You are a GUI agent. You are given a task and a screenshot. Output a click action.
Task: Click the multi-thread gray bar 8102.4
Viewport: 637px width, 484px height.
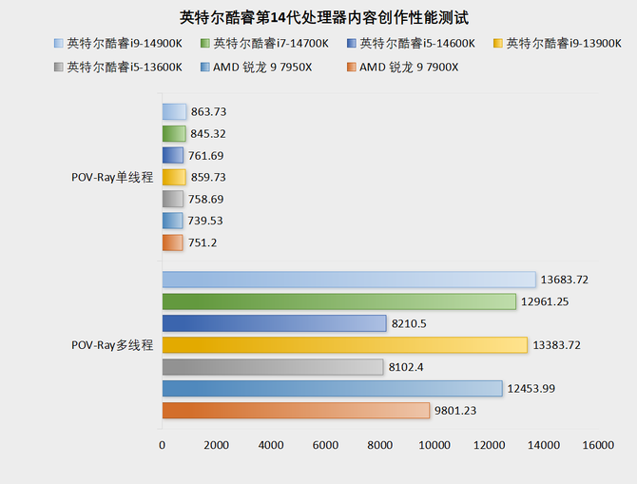click(273, 367)
